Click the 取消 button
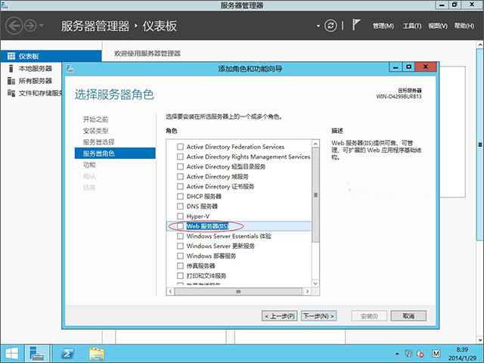The image size is (484, 363). click(408, 316)
